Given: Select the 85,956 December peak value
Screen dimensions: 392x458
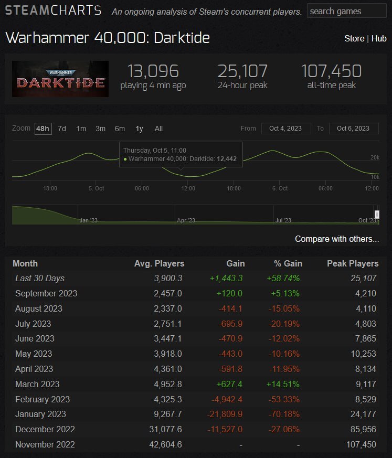Looking at the screenshot, I should click(x=363, y=429).
